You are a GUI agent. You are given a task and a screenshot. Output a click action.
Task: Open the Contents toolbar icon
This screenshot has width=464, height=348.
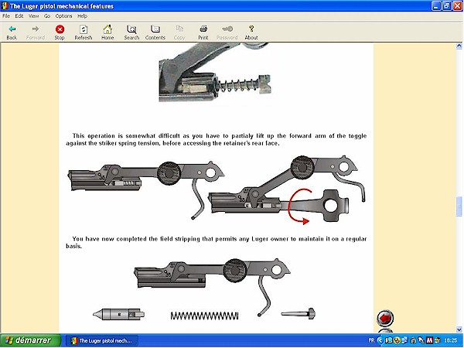click(155, 29)
